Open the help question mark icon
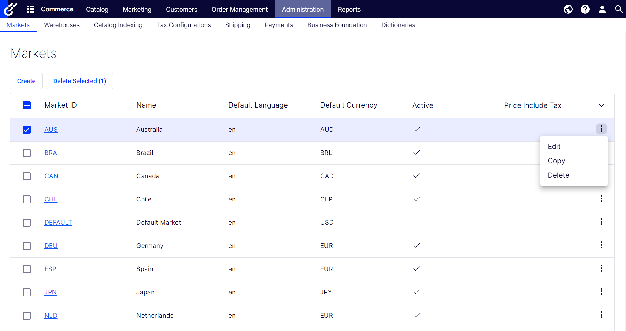The height and width of the screenshot is (331, 626). coord(585,9)
